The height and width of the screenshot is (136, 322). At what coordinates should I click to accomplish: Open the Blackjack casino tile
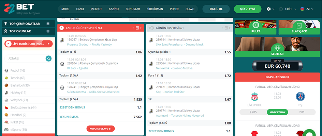click(x=299, y=28)
